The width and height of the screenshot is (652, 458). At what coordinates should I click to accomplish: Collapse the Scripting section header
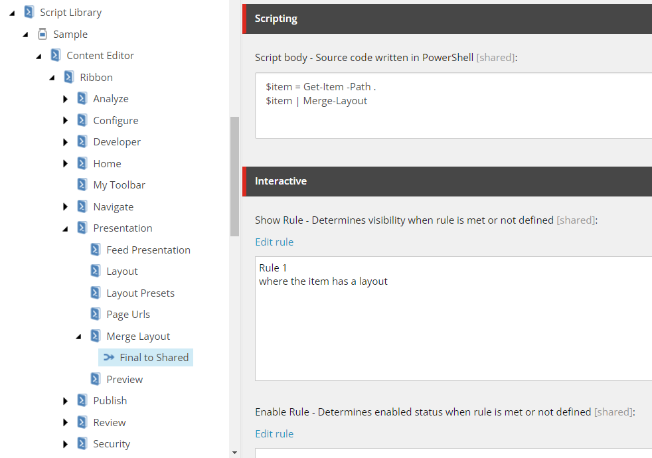447,19
